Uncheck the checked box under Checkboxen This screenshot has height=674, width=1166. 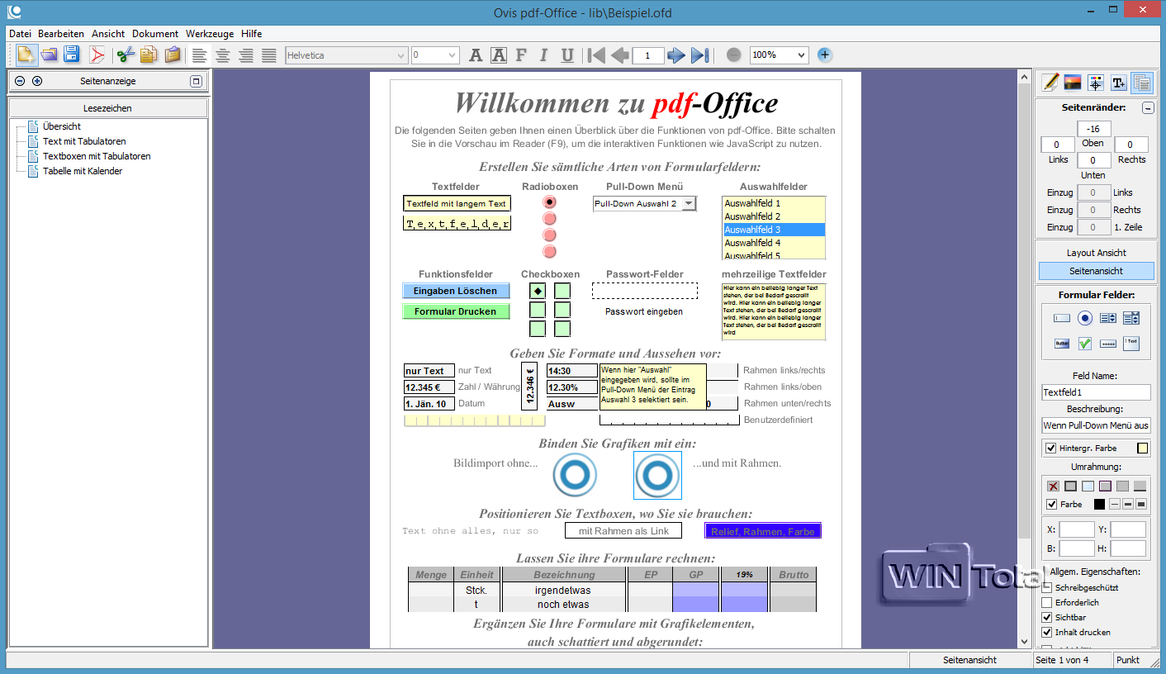point(538,291)
